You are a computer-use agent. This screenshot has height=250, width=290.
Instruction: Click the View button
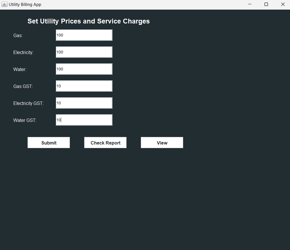(x=162, y=143)
